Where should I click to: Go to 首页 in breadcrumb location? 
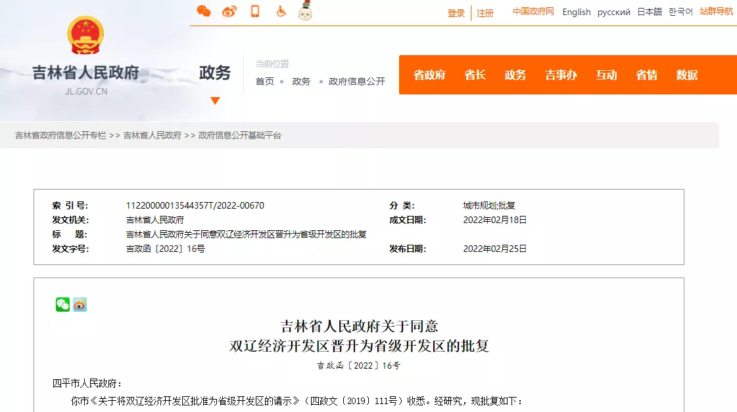tap(265, 81)
